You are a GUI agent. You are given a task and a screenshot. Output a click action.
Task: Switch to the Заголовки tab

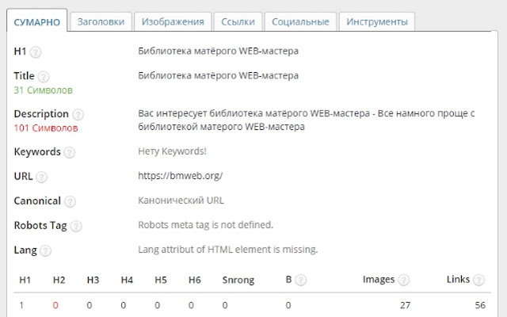(100, 22)
